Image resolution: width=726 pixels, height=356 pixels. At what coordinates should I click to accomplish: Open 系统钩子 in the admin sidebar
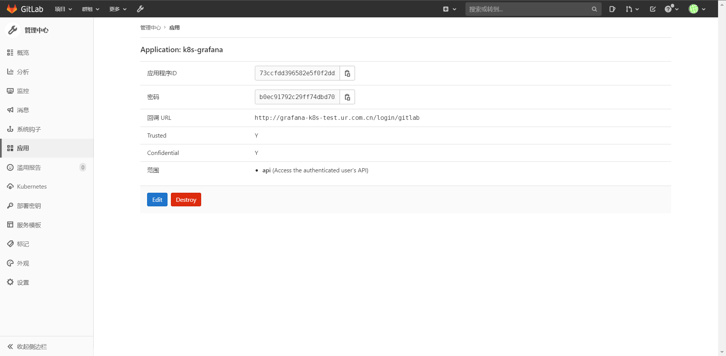47,129
